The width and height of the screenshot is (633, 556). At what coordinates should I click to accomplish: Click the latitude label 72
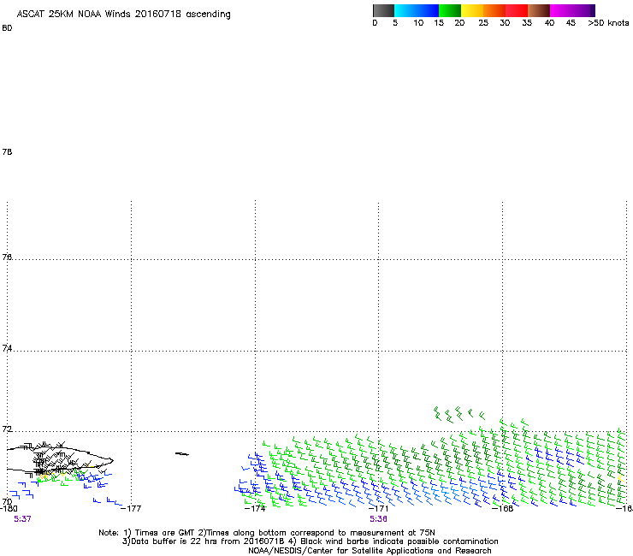click(x=7, y=429)
